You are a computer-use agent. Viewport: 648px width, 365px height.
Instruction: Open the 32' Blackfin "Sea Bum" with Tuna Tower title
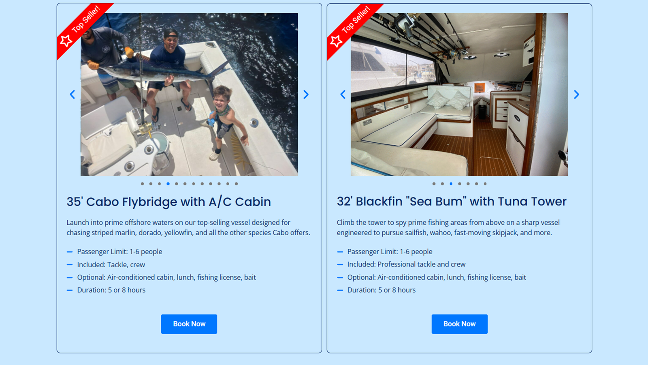pos(452,202)
